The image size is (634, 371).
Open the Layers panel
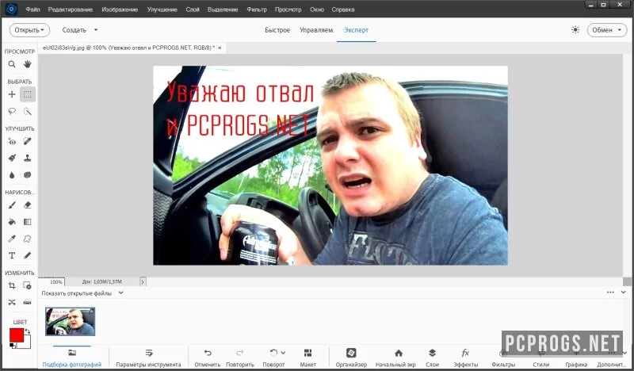(x=432, y=358)
